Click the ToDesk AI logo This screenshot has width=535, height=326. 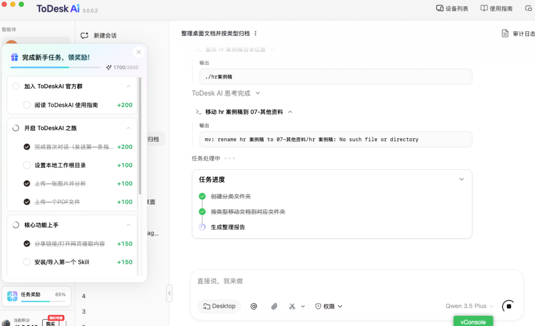(58, 9)
